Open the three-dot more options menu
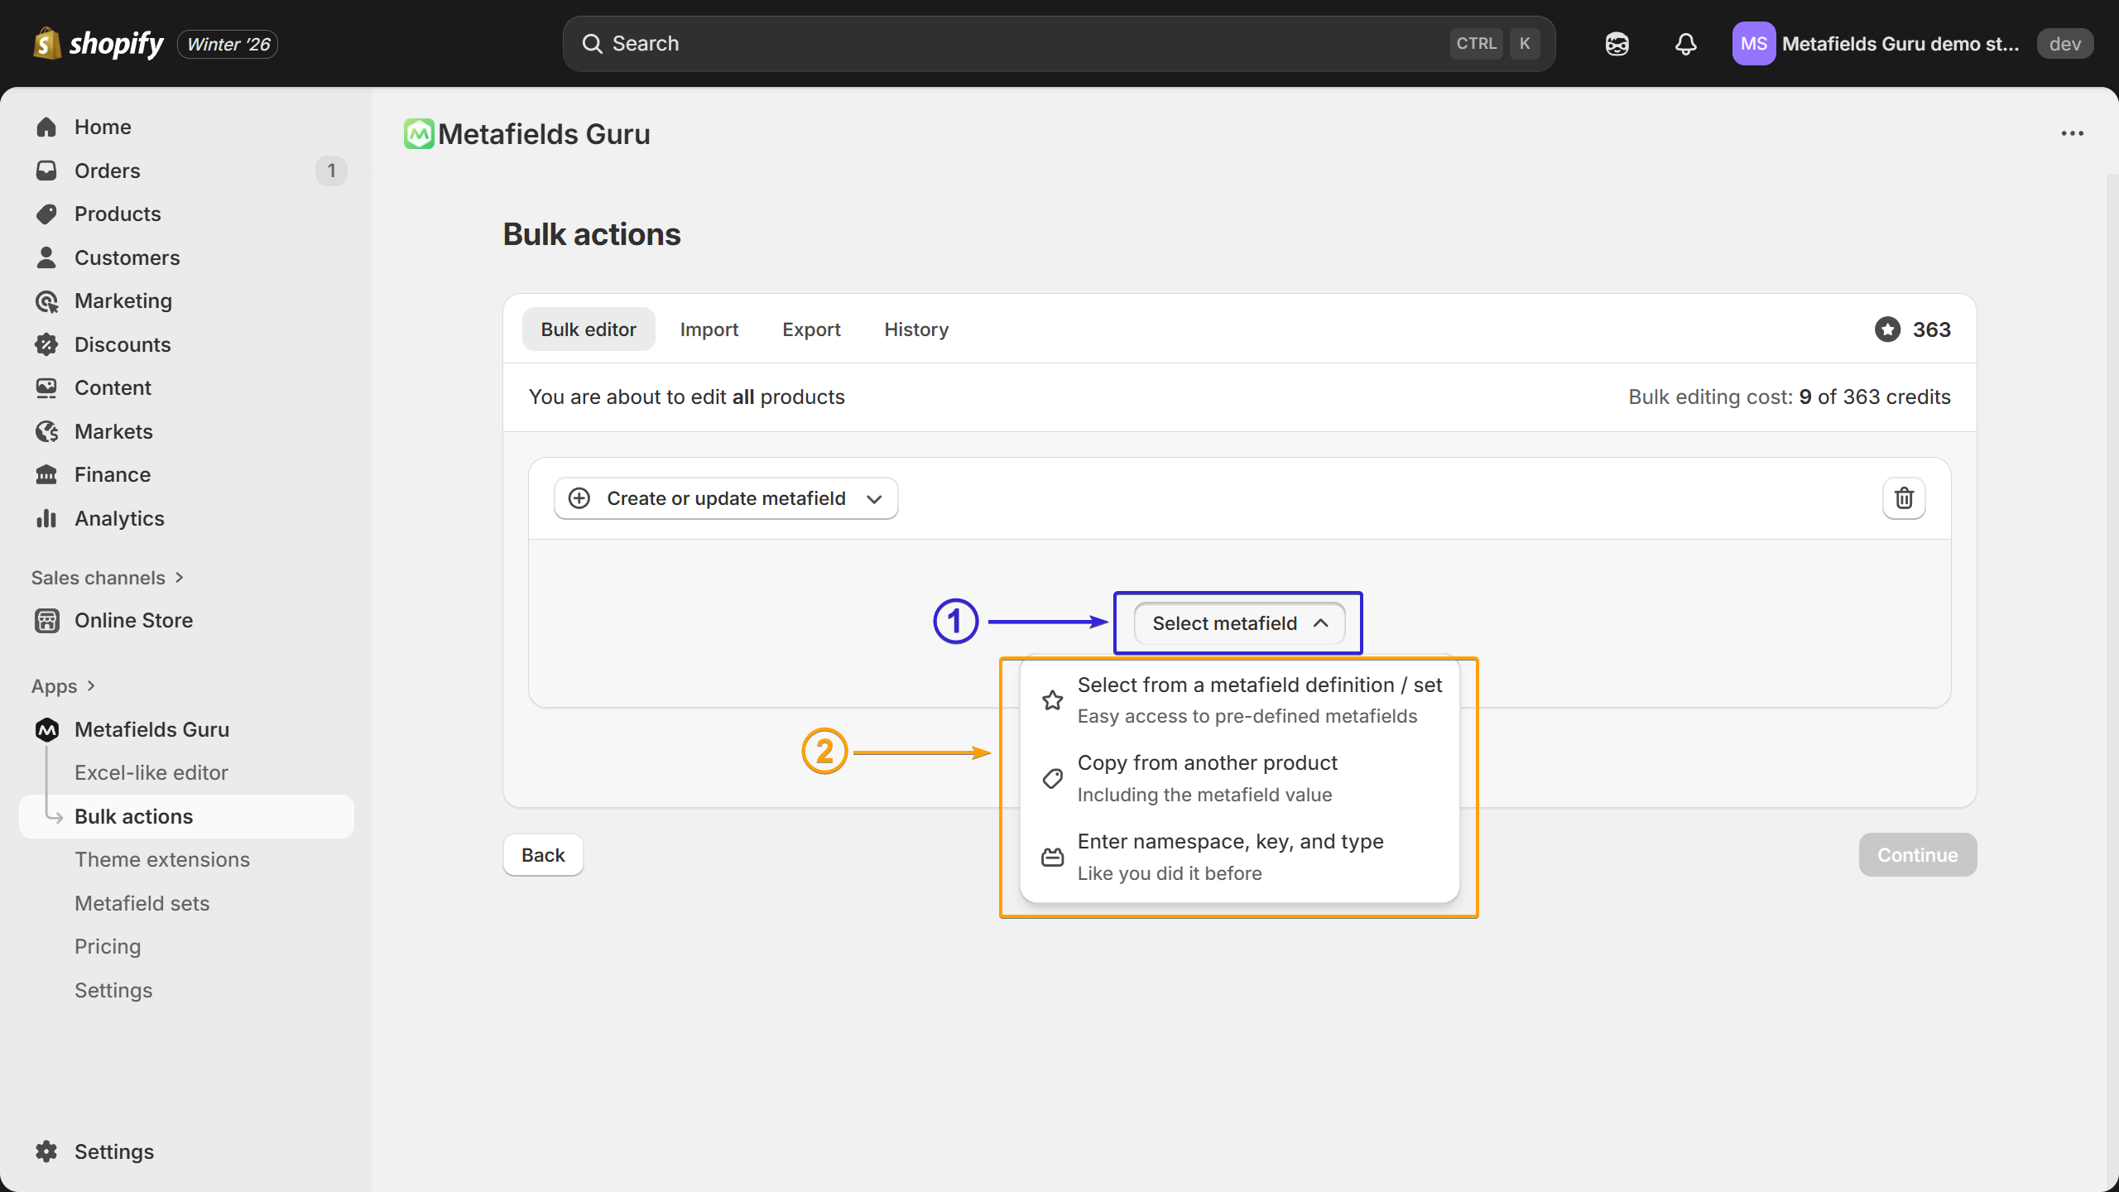Viewport: 2119px width, 1192px height. click(2072, 133)
